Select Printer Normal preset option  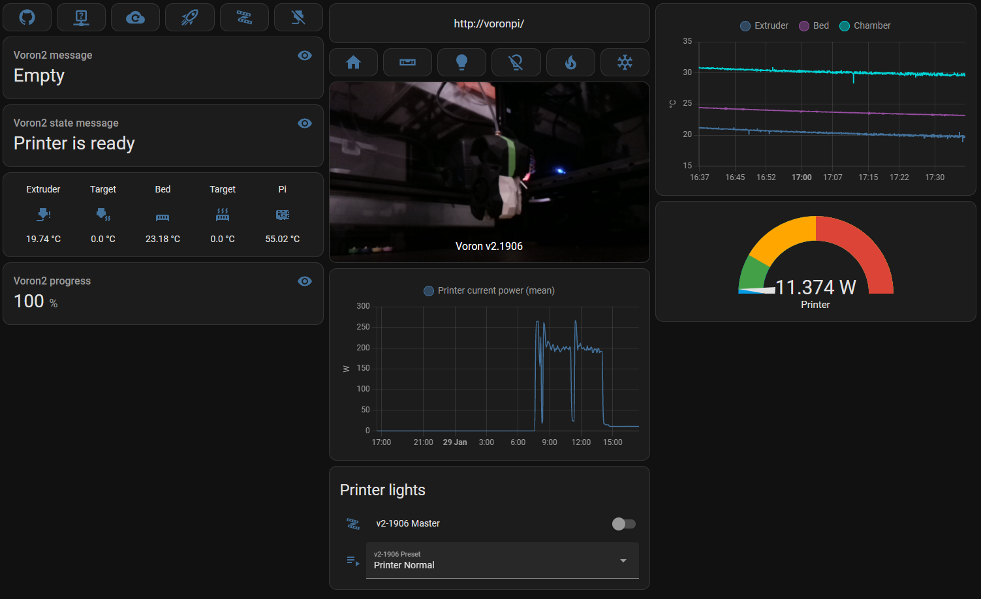[x=403, y=565]
